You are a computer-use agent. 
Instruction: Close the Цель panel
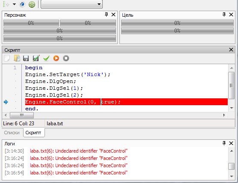[231, 15]
